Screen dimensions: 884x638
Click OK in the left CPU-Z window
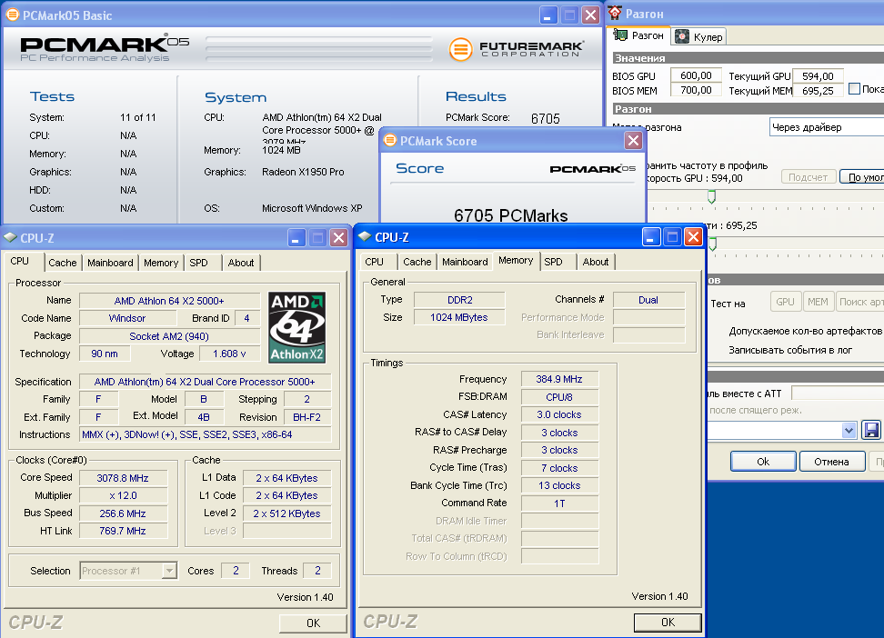313,623
